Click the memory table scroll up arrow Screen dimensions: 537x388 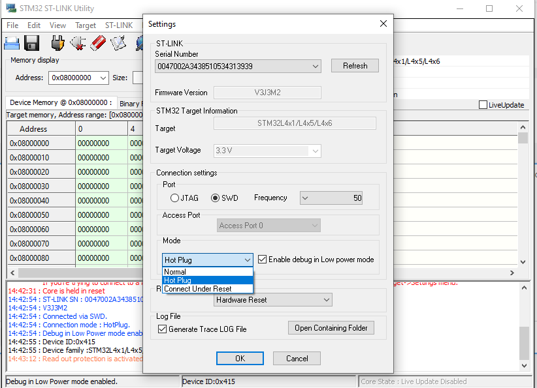pyautogui.click(x=523, y=127)
